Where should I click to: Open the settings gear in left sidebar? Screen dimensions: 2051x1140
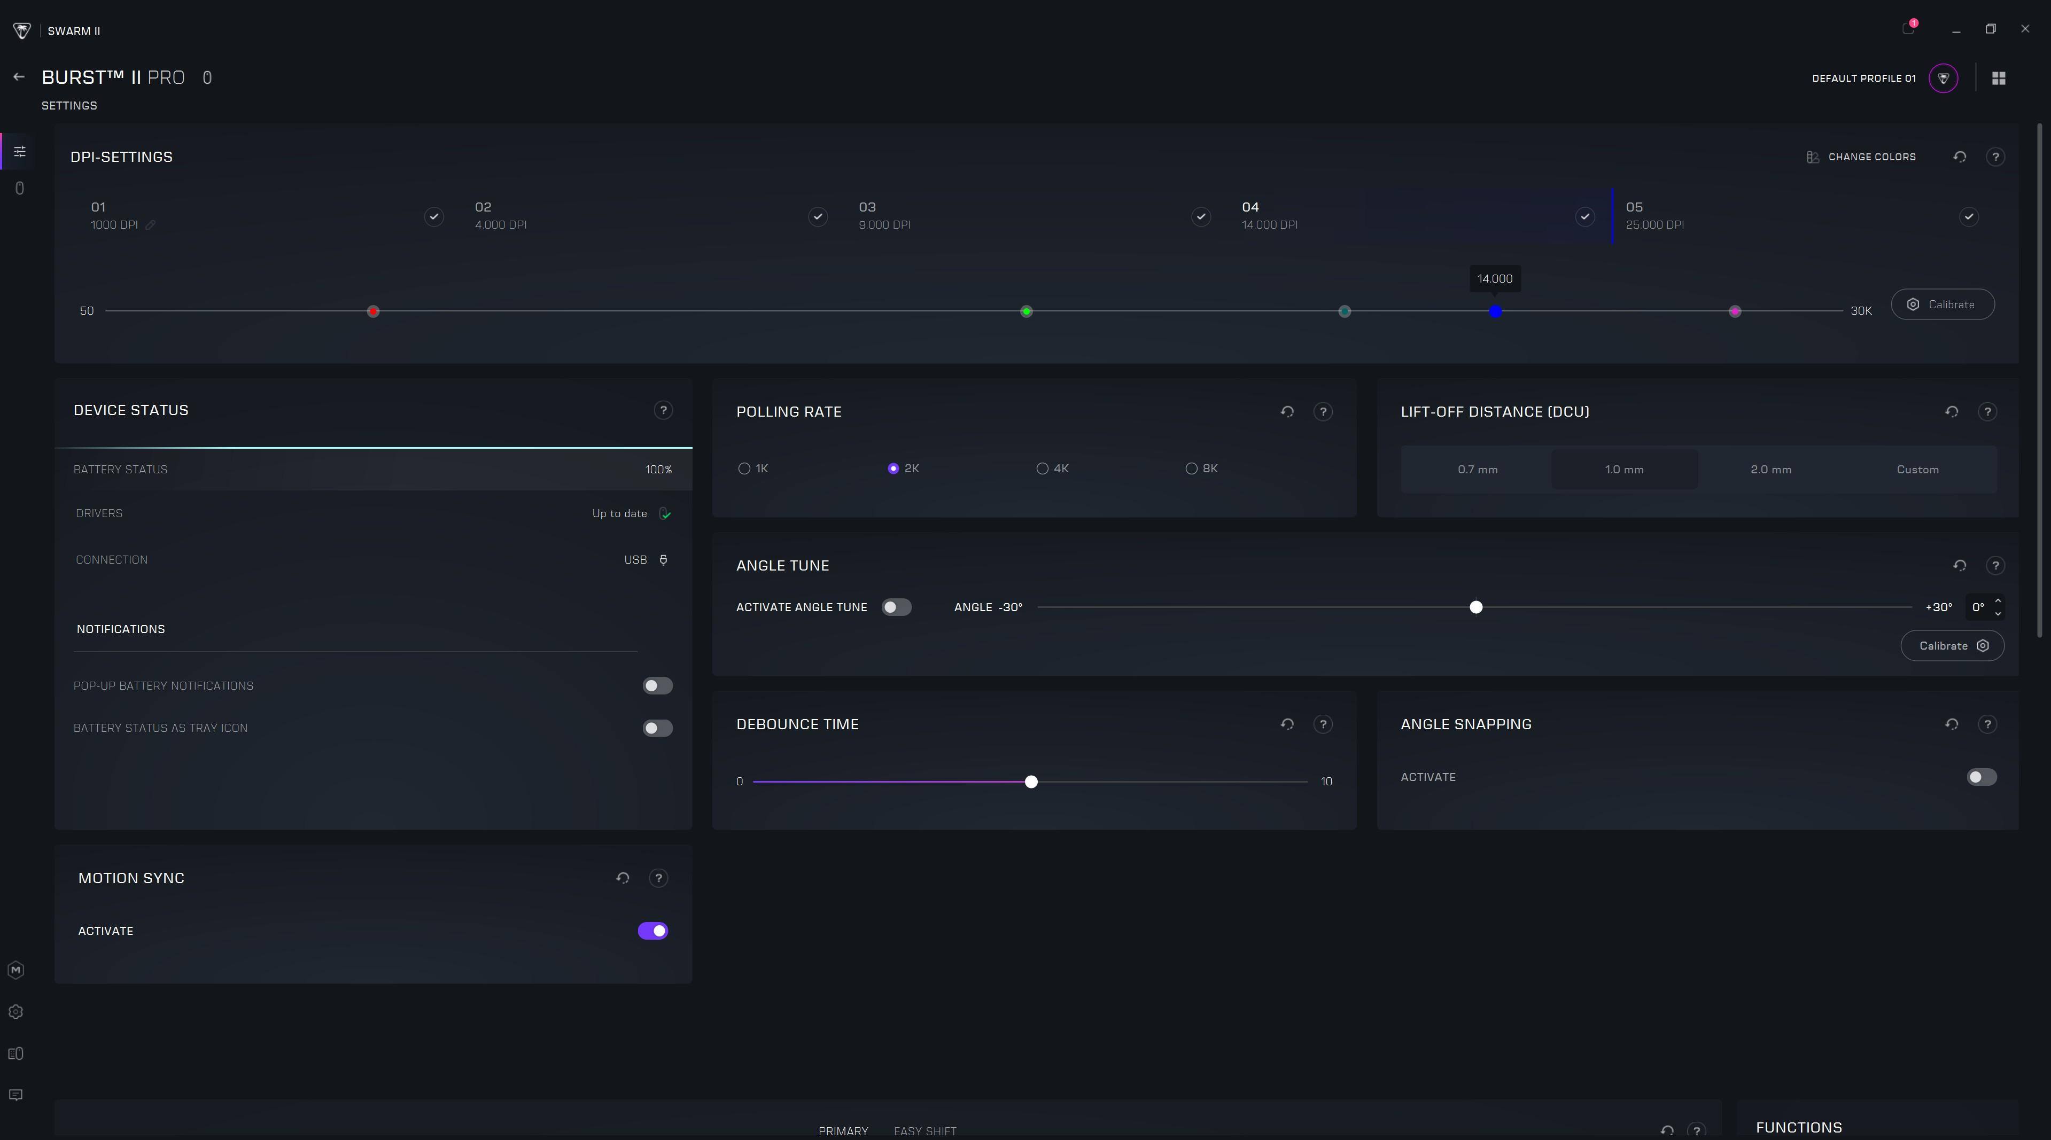[x=16, y=1012]
